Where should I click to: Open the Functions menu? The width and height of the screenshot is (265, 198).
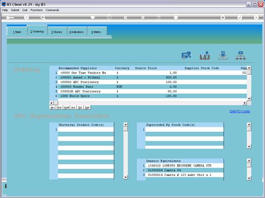[37, 10]
